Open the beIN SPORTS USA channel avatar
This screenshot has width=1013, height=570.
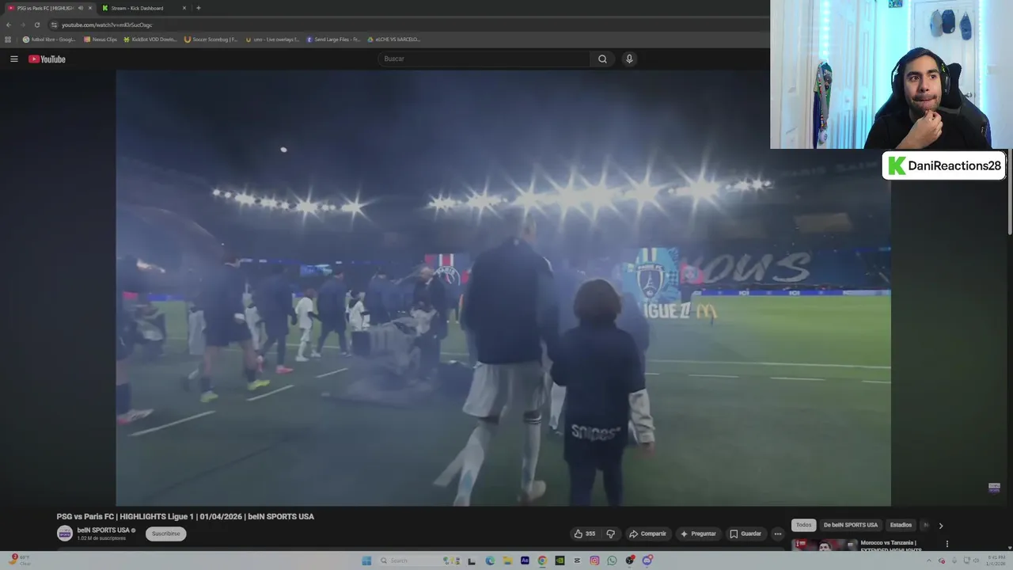(x=64, y=534)
